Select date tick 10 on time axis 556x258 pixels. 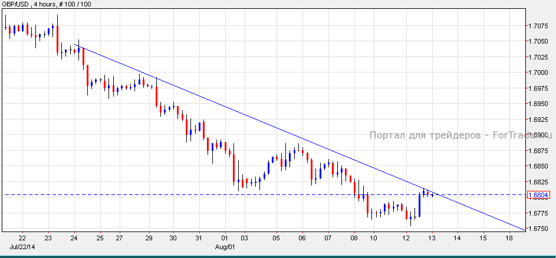click(374, 238)
